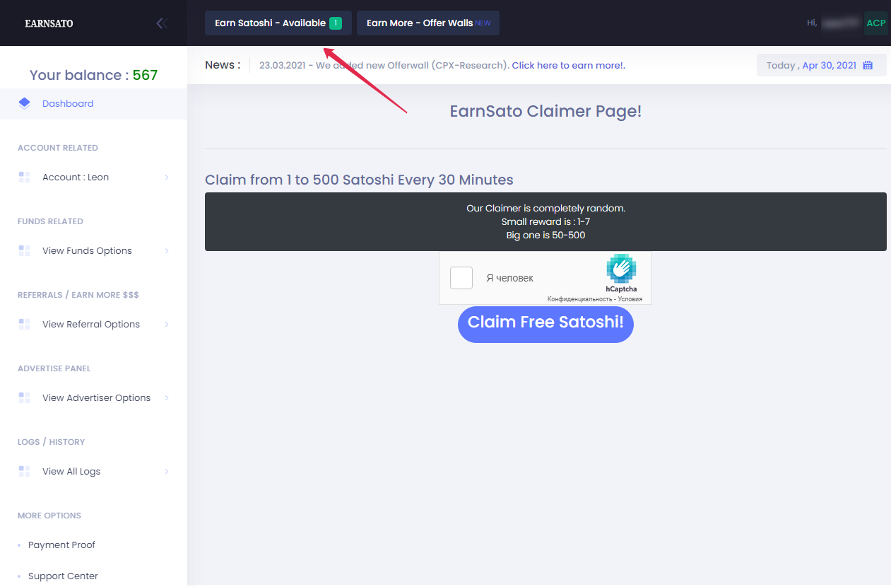Click the hCaptcha hand logo
Image resolution: width=891 pixels, height=587 pixels.
(621, 269)
